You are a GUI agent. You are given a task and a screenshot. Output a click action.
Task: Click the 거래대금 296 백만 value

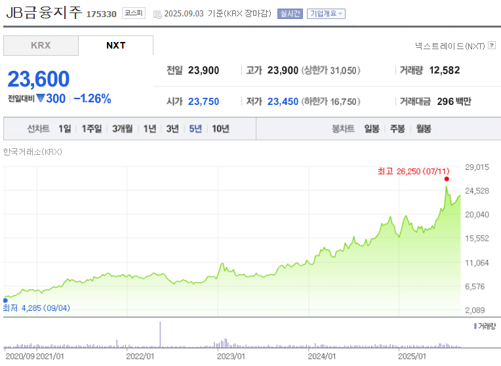tap(454, 102)
